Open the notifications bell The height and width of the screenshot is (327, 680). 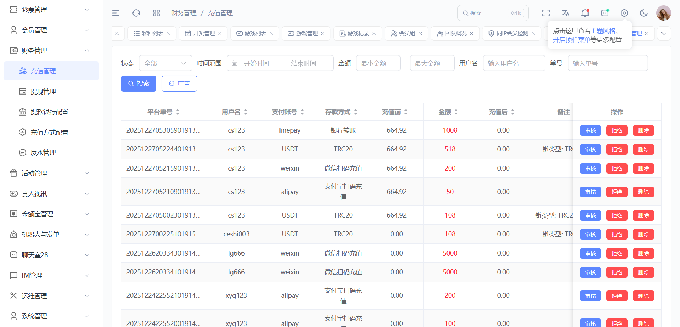click(x=585, y=13)
